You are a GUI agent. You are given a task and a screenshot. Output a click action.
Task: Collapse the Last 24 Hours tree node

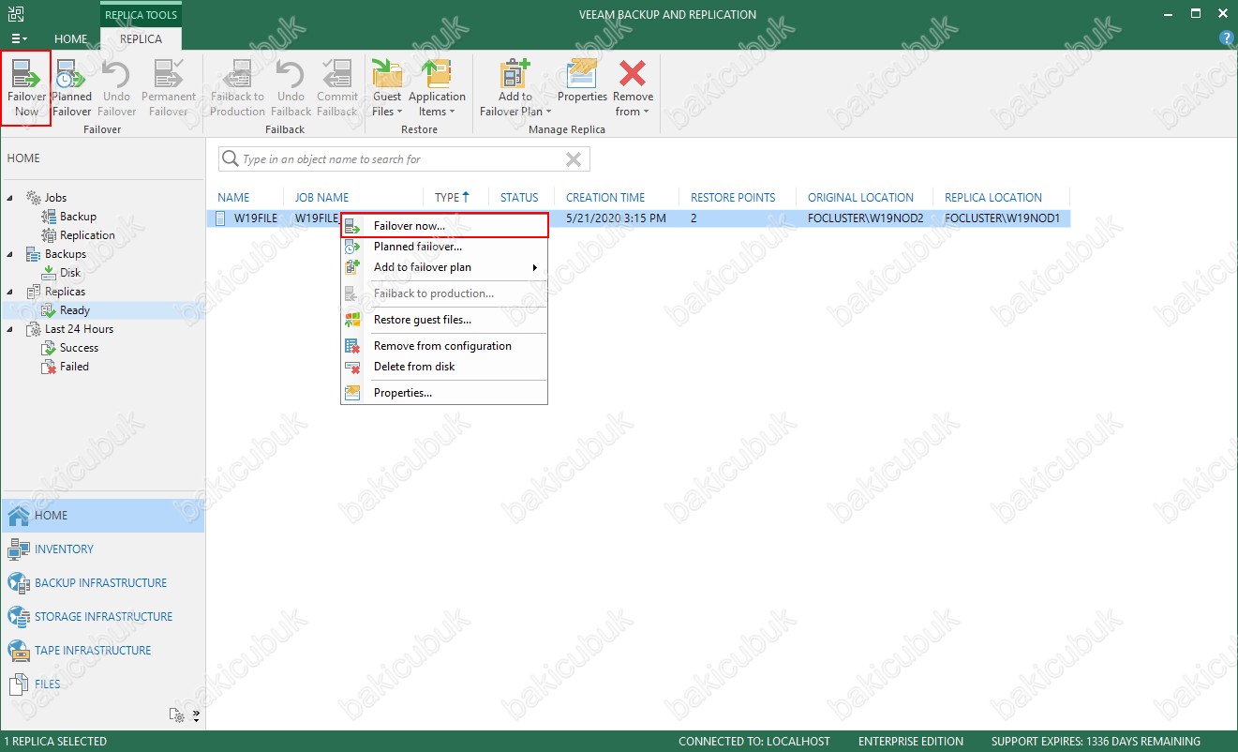[10, 329]
